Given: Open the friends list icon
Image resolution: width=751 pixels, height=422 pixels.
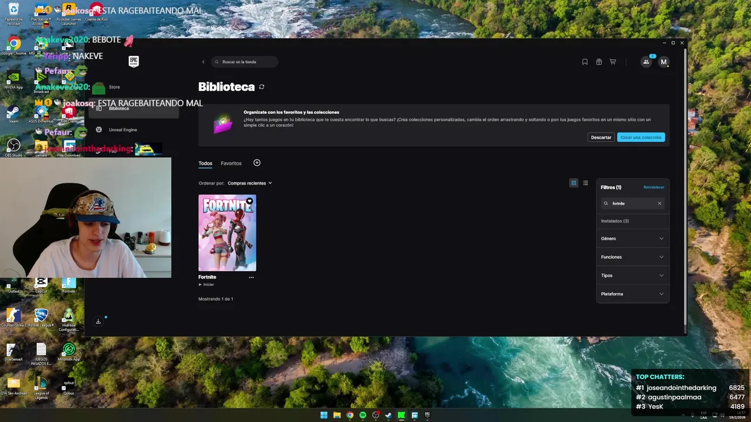Looking at the screenshot, I should [x=646, y=62].
